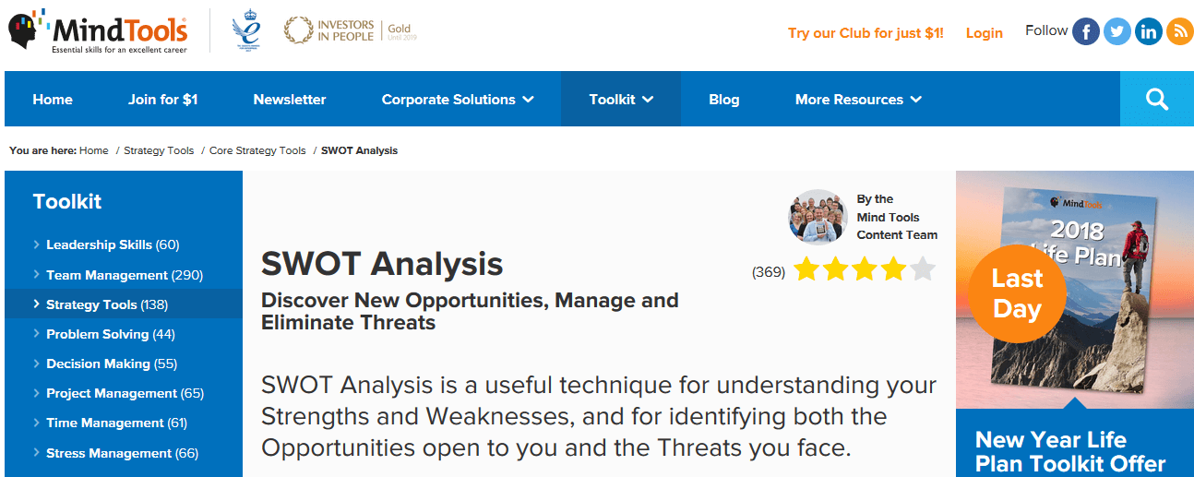Go to the Blog menu item

click(724, 100)
